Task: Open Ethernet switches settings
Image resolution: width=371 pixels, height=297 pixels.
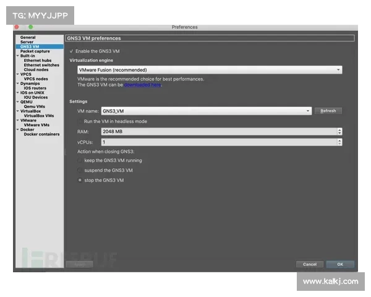Action: [41, 65]
